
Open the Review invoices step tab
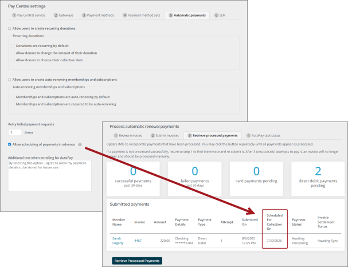coord(128,135)
